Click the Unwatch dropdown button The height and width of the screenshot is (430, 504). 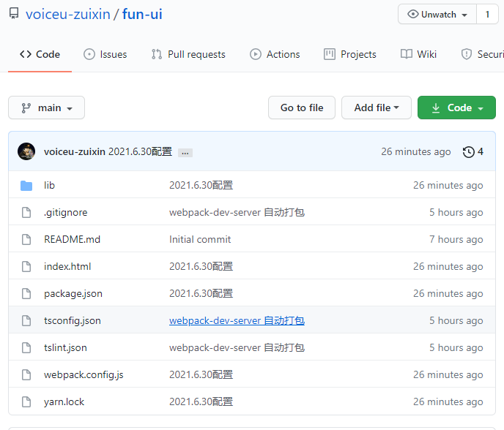(x=437, y=14)
